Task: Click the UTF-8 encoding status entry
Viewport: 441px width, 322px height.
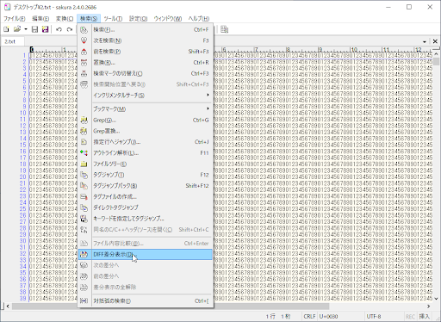Action: pos(374,317)
